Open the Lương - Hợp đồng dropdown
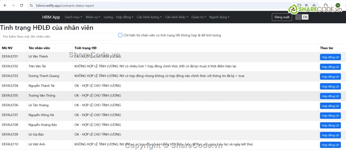This screenshot has width=346, height=153. [x=118, y=17]
